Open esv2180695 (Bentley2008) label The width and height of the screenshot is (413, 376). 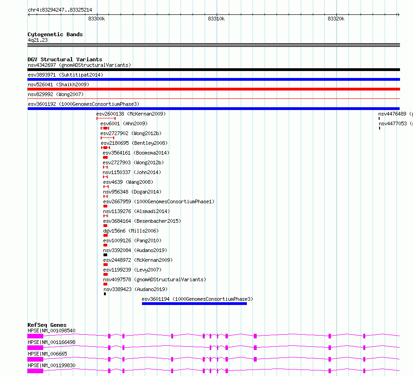134,143
